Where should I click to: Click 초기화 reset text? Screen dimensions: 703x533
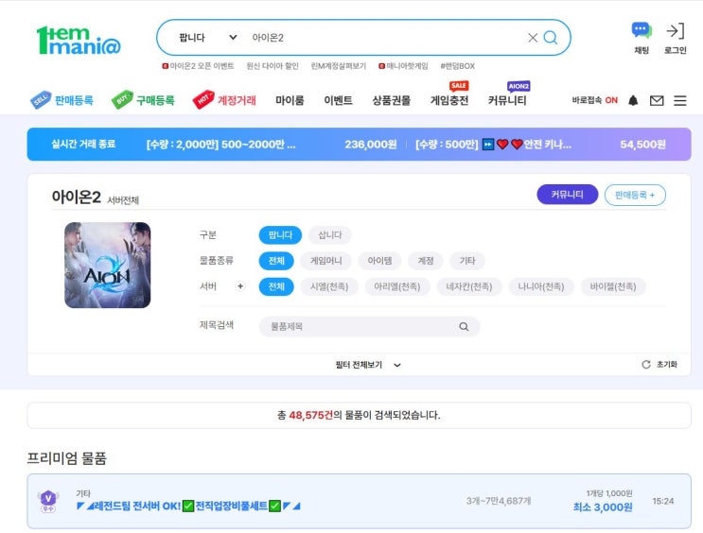pyautogui.click(x=667, y=365)
